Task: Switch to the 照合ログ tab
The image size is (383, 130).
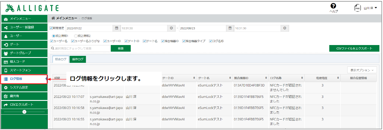Action: point(61,59)
